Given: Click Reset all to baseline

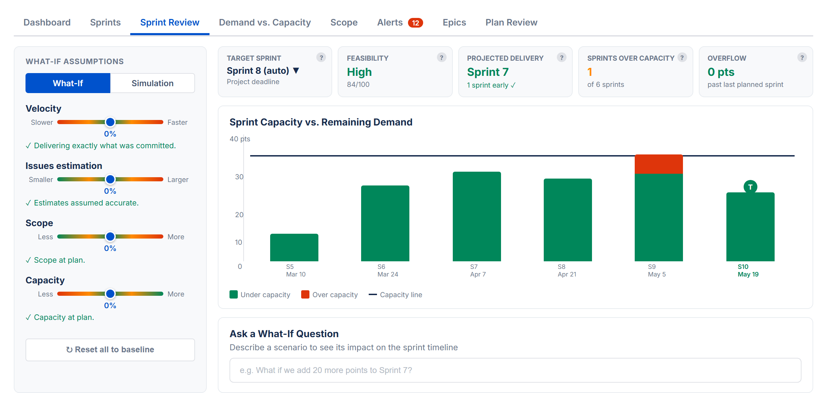Looking at the screenshot, I should (110, 350).
